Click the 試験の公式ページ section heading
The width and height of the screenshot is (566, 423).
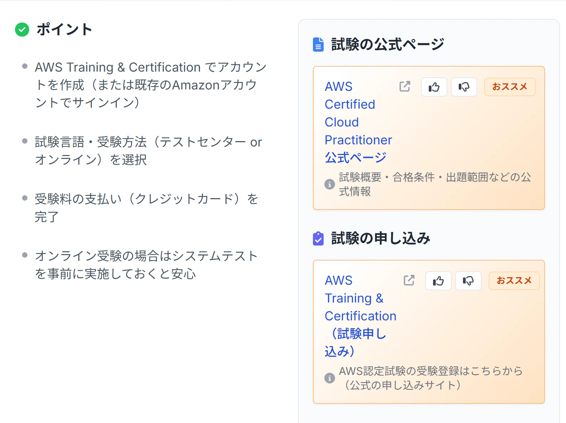click(387, 45)
